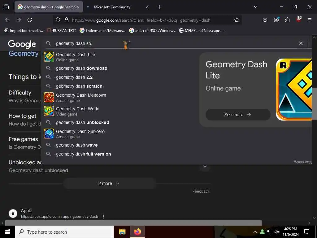Viewport: 317px width, 238px height.
Task: Go back to previous page
Action: tap(7, 20)
